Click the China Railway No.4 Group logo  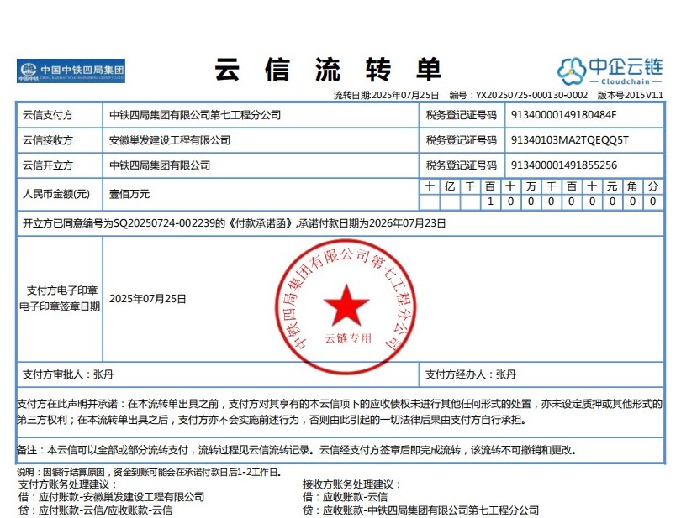point(71,71)
